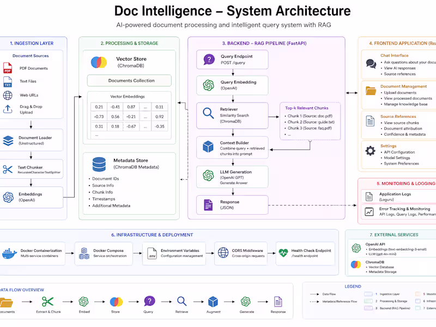Click the Augment cube in data flow overview

pos(213,302)
